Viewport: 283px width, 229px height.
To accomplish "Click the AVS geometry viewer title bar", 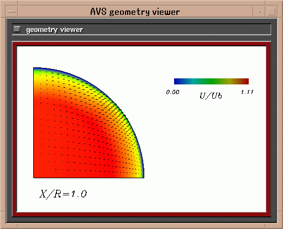I will (x=135, y=12).
